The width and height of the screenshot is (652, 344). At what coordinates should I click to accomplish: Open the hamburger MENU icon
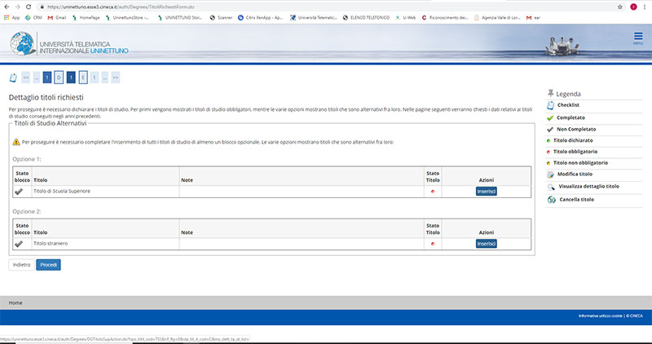tap(637, 37)
